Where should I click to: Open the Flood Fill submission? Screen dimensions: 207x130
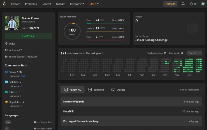pyautogui.click(x=131, y=111)
